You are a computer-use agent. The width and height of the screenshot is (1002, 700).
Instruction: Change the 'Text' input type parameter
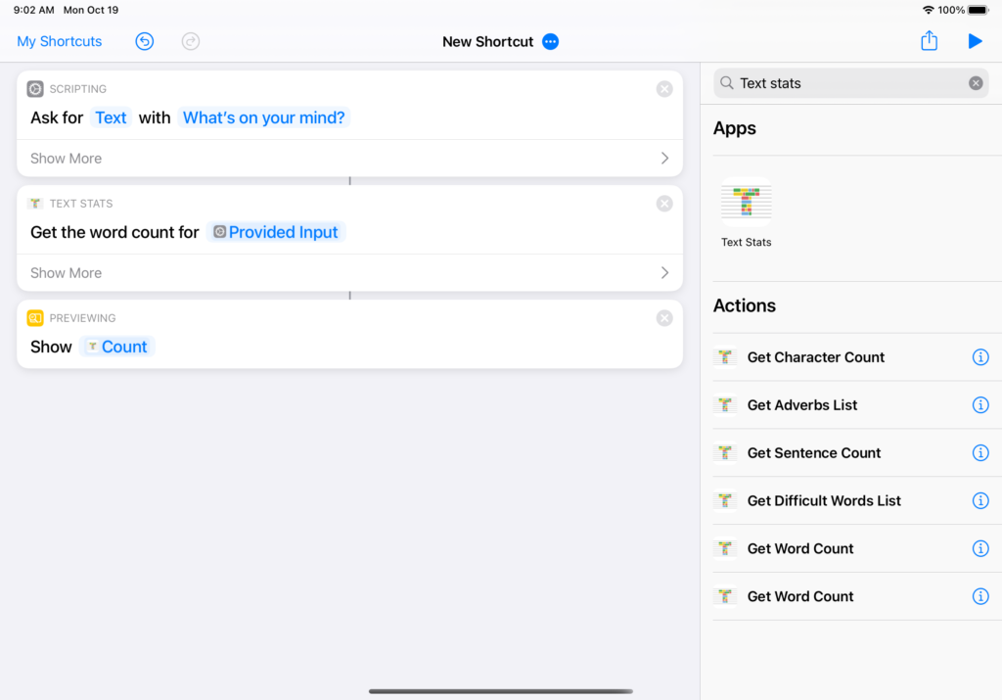[111, 117]
